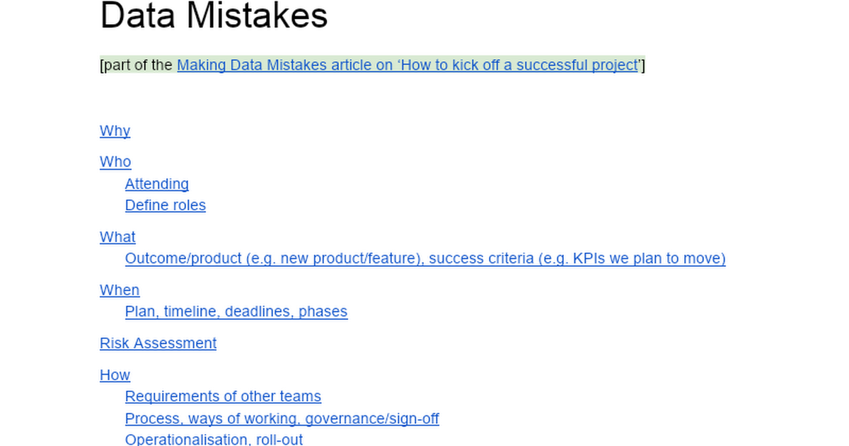Open the Making Data Mistakes article link
Screen dimensions: 849x446
[408, 65]
